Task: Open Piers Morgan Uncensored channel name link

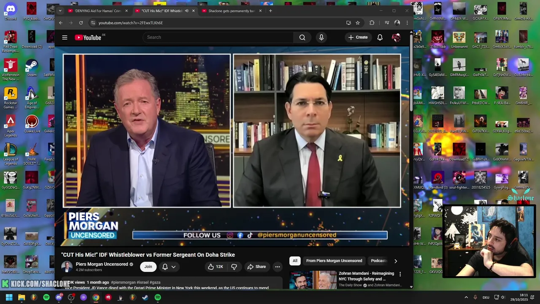Action: pyautogui.click(x=102, y=264)
